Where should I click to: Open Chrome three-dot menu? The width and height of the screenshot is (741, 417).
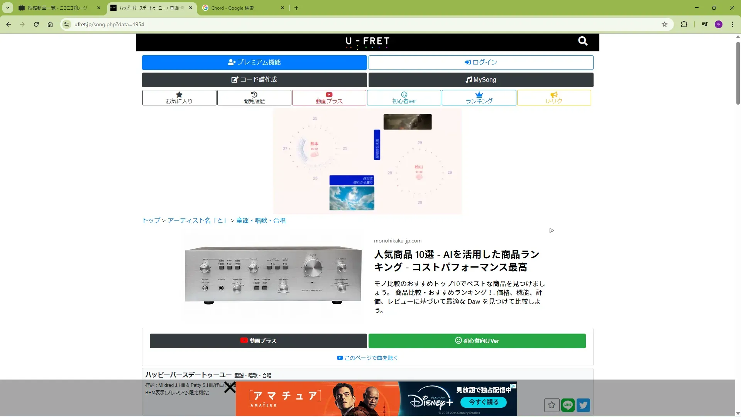(x=733, y=24)
